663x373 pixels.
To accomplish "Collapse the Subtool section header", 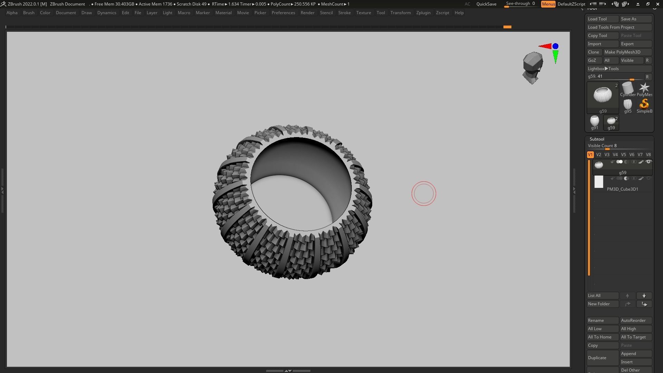I will [x=597, y=139].
